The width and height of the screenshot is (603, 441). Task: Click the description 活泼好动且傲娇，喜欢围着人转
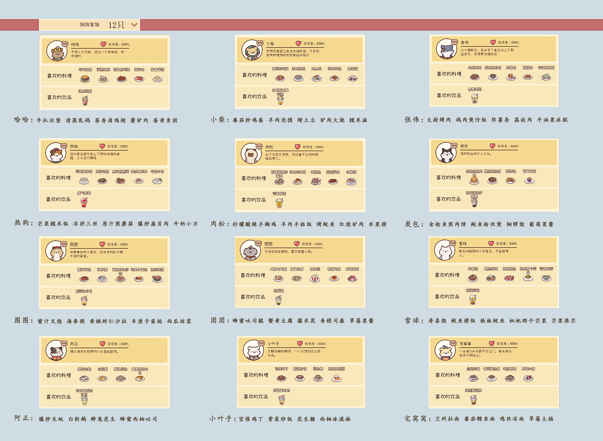289,251
